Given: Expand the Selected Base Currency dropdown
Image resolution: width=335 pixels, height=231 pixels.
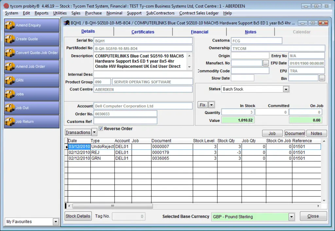Looking at the screenshot, I should (x=291, y=217).
